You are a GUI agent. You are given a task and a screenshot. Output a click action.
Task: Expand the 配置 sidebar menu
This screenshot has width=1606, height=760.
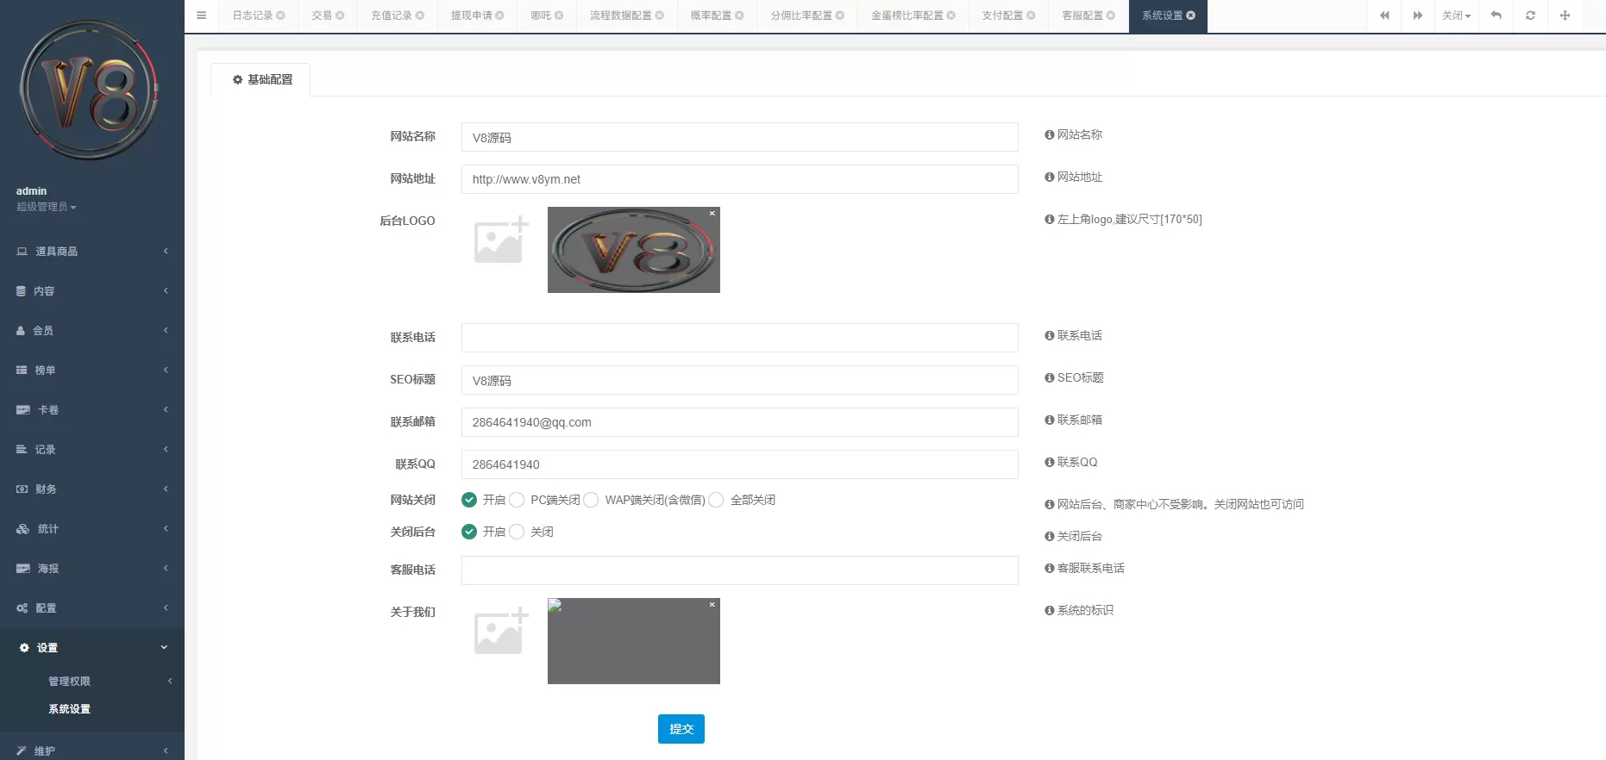(92, 607)
